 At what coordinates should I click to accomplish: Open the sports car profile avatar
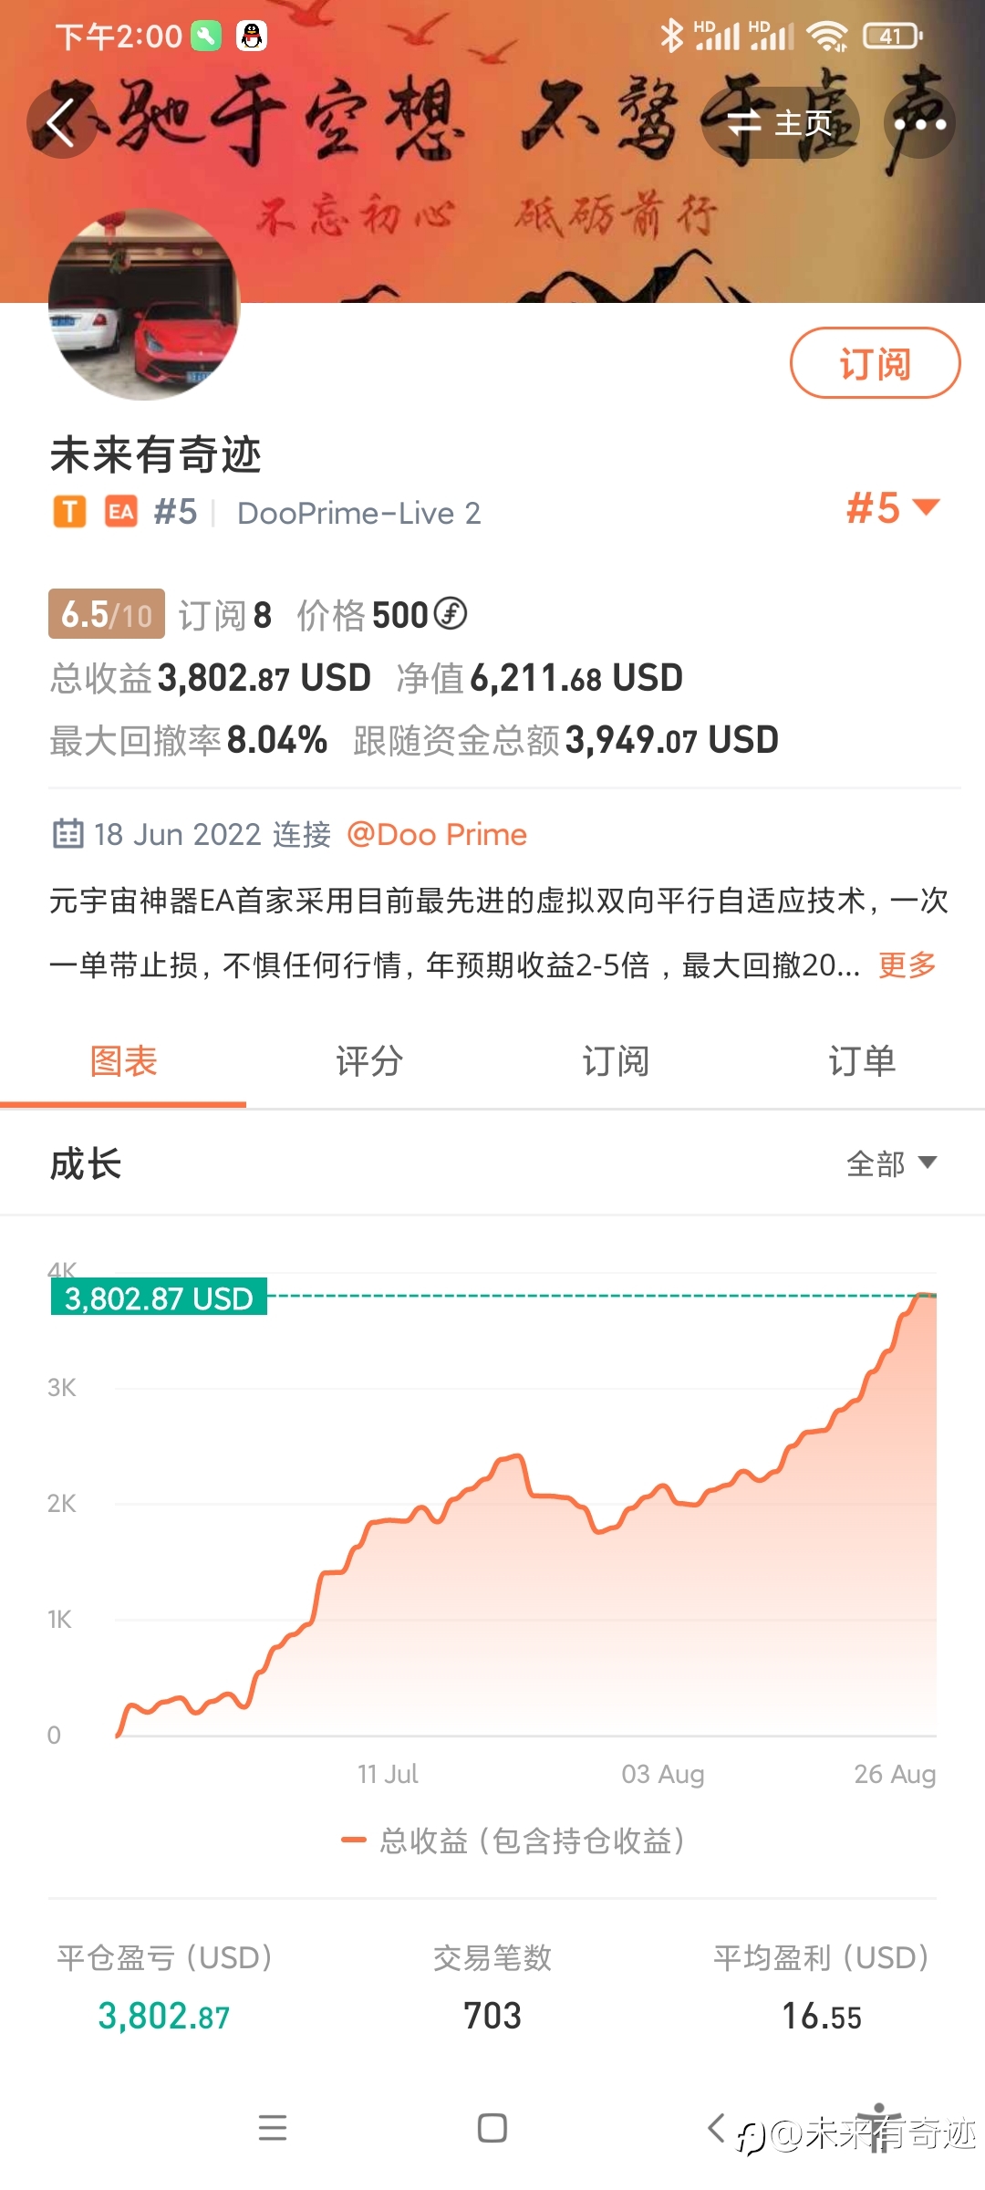tap(144, 305)
